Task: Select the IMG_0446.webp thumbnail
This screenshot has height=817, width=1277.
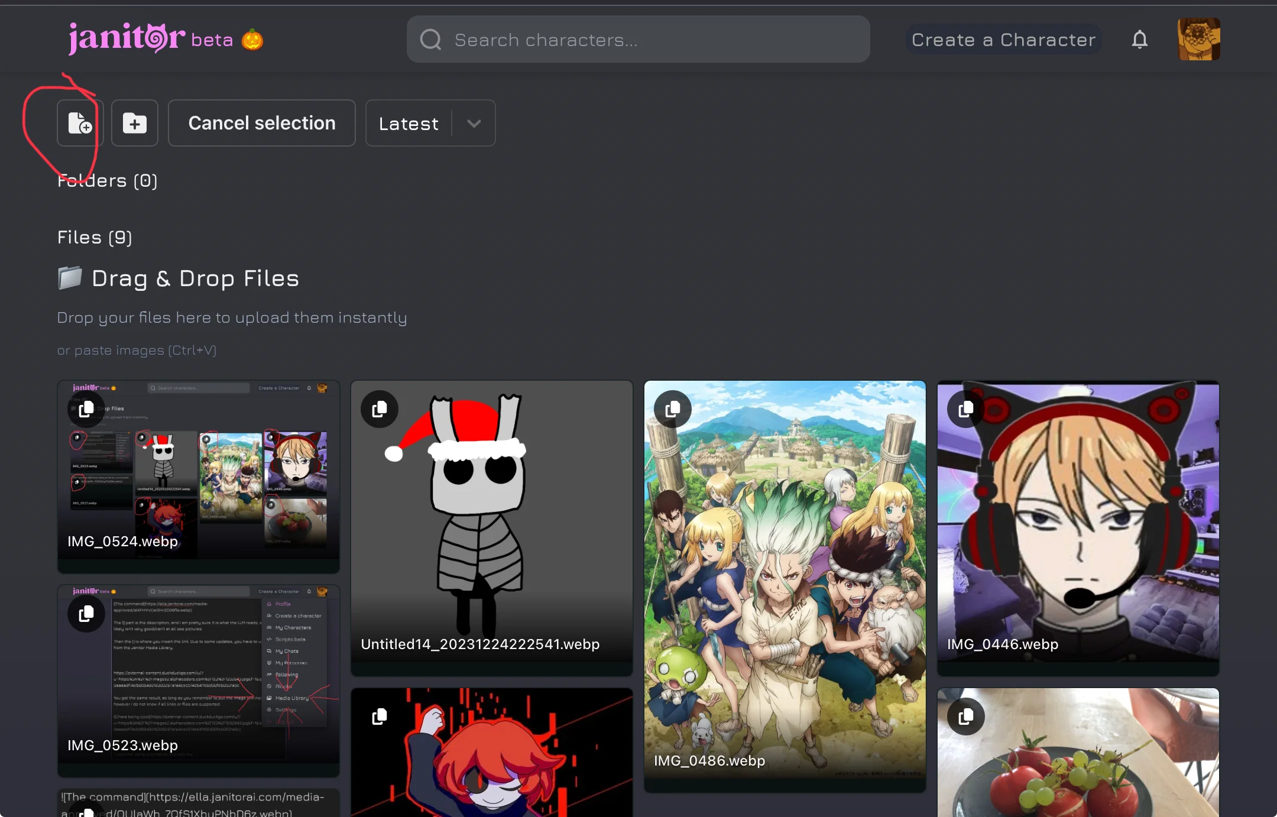Action: 1078,528
